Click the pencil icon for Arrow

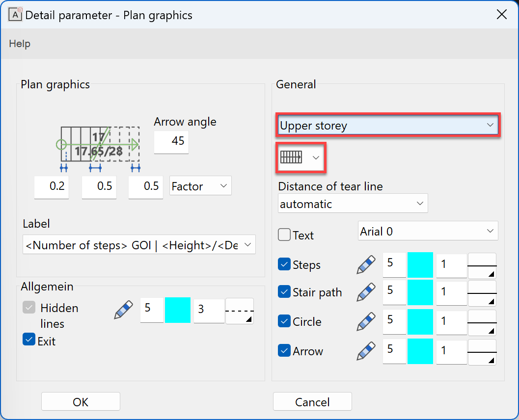(367, 351)
